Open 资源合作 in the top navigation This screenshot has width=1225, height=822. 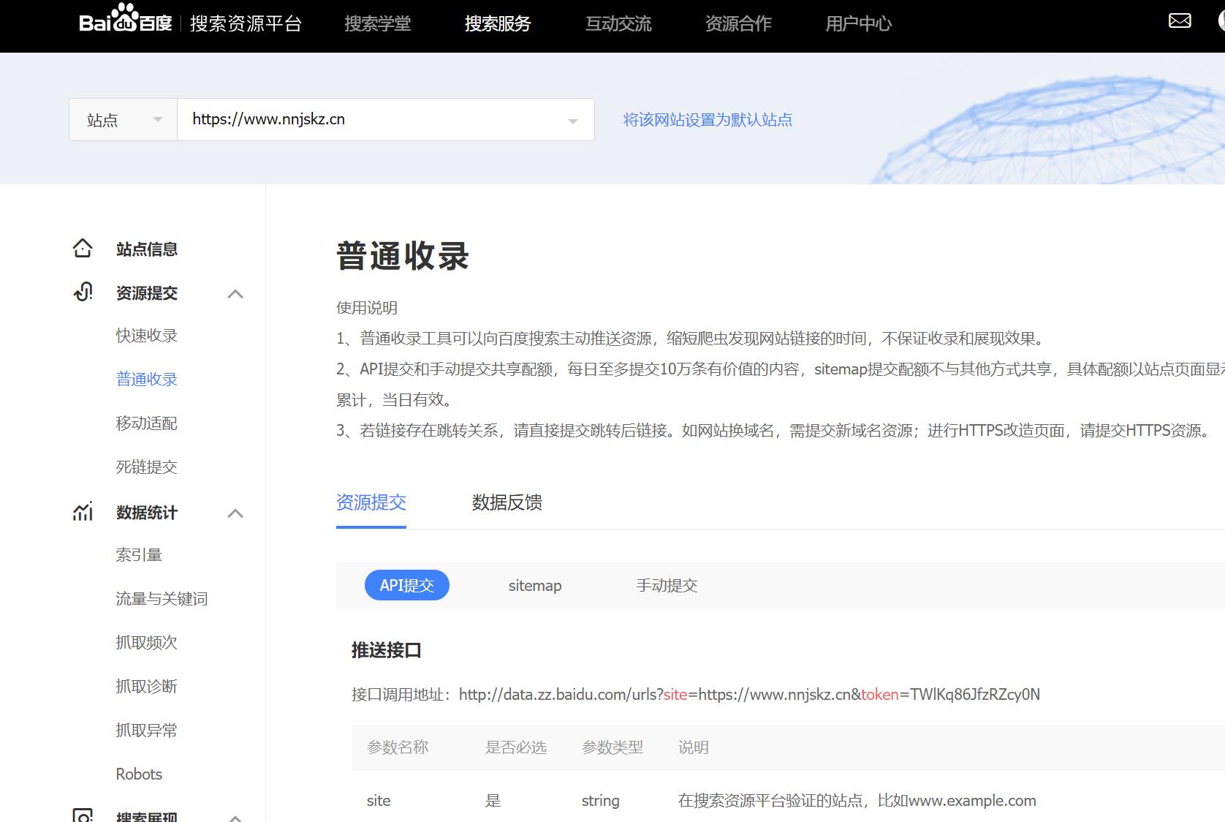pos(738,24)
